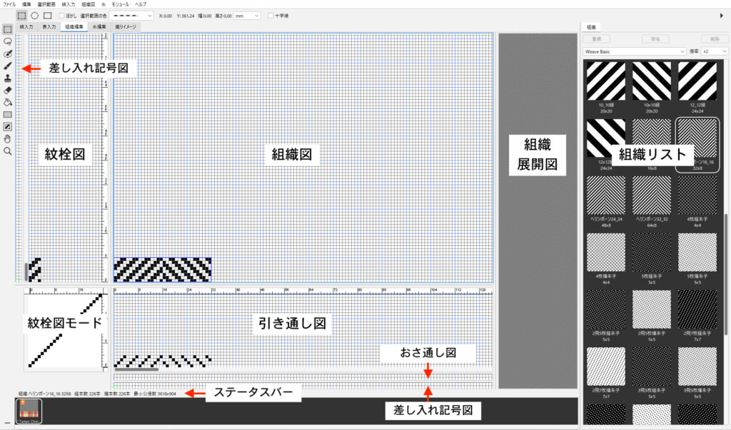731x430 pixels.
Task: Select the hand pan tool
Action: click(x=7, y=139)
